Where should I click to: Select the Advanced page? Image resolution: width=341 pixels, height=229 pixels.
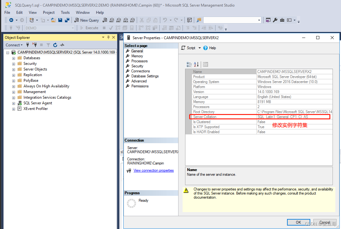139,81
